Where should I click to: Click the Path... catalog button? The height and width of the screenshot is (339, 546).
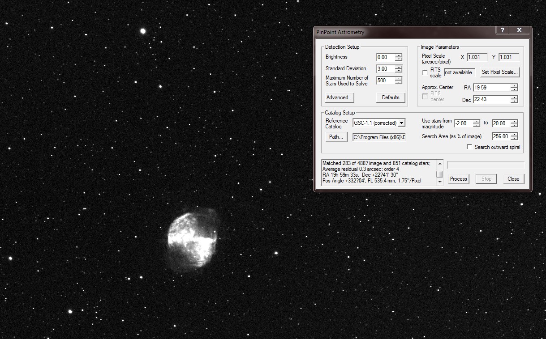336,137
